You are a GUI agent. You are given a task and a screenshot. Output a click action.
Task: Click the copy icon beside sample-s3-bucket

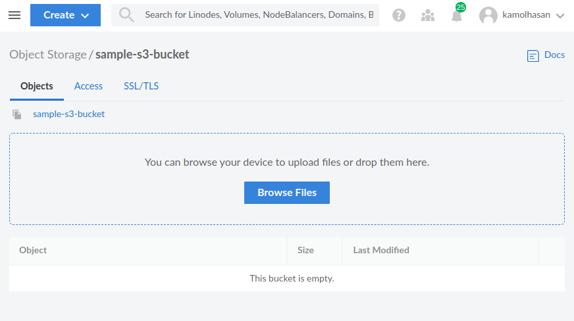point(17,114)
